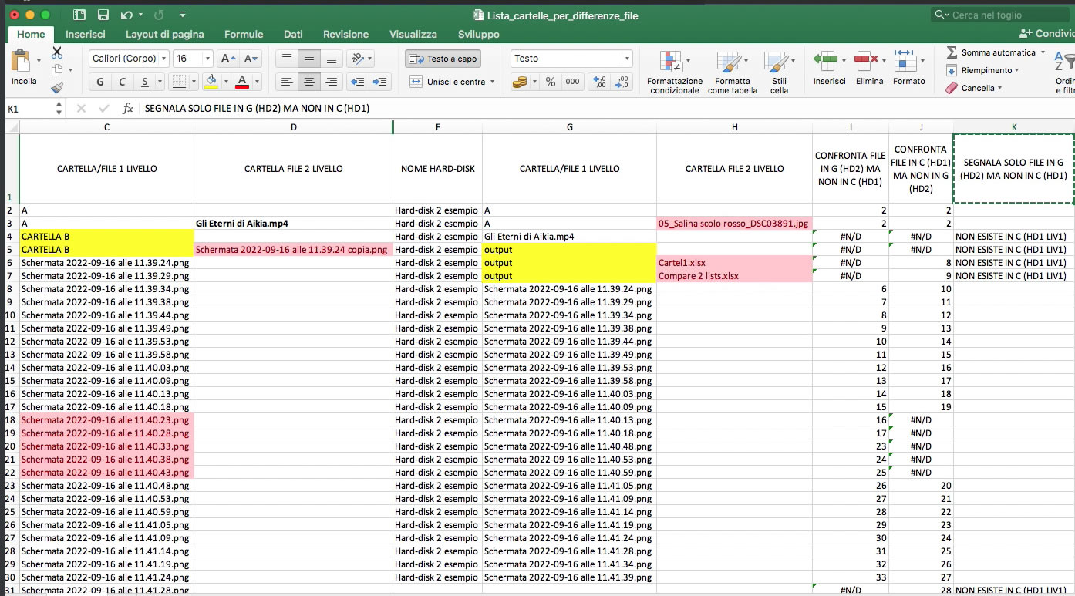Center text horizontally
Image resolution: width=1075 pixels, height=596 pixels.
pyautogui.click(x=309, y=82)
